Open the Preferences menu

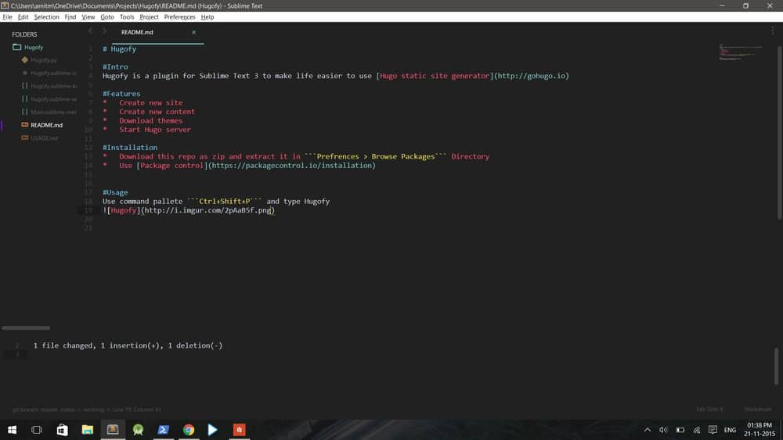[x=179, y=16]
